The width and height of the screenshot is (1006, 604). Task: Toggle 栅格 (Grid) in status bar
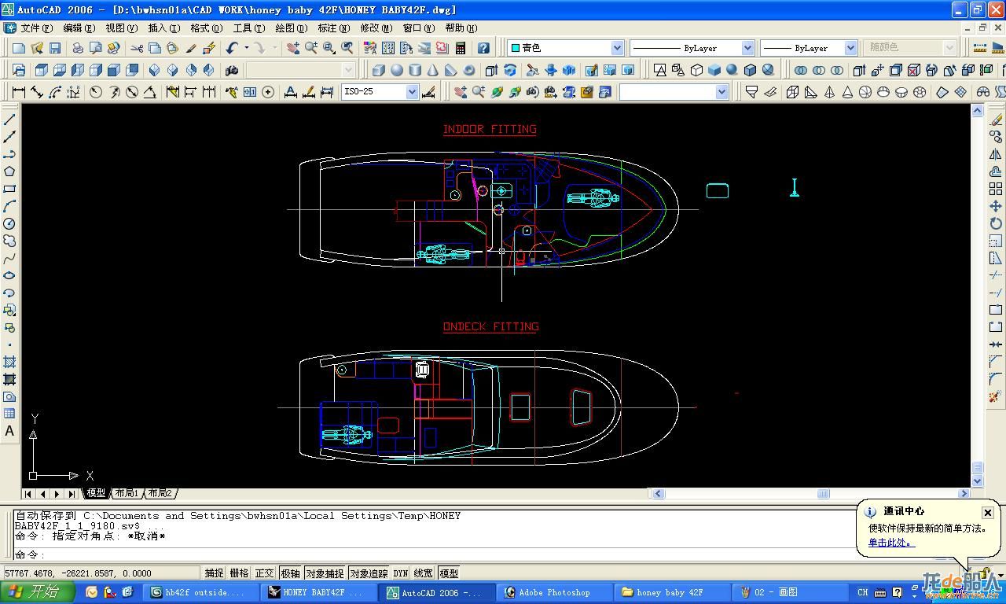click(x=239, y=573)
